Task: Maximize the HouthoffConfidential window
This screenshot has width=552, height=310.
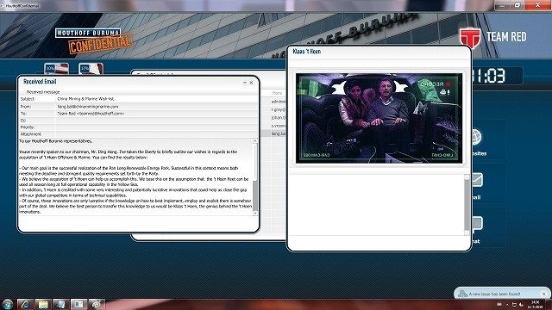Action: click(x=517, y=5)
